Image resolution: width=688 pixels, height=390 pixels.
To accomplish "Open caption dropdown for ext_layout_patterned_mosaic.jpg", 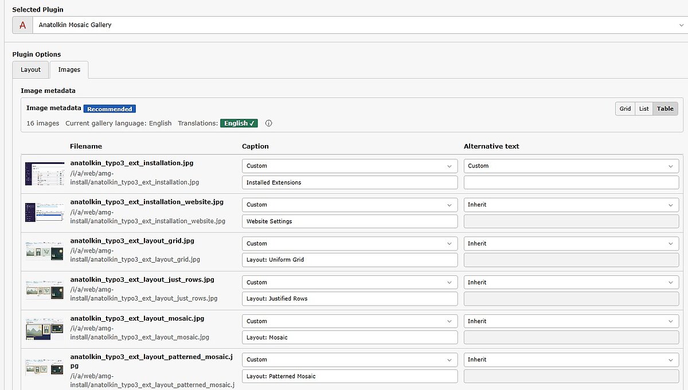I will [350, 360].
